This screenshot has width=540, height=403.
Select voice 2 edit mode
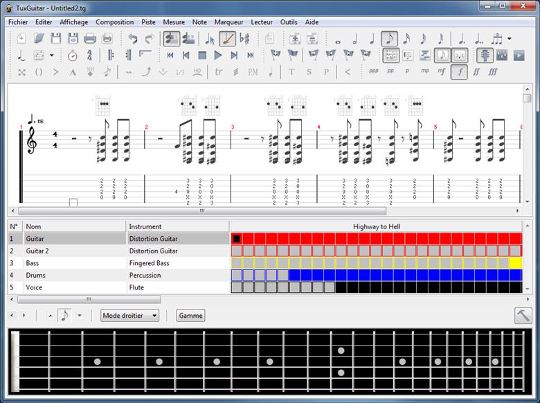coord(188,39)
